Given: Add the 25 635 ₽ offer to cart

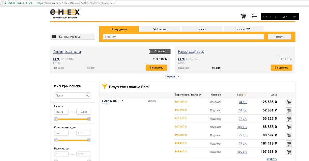Looking at the screenshot, I should click(289, 102).
